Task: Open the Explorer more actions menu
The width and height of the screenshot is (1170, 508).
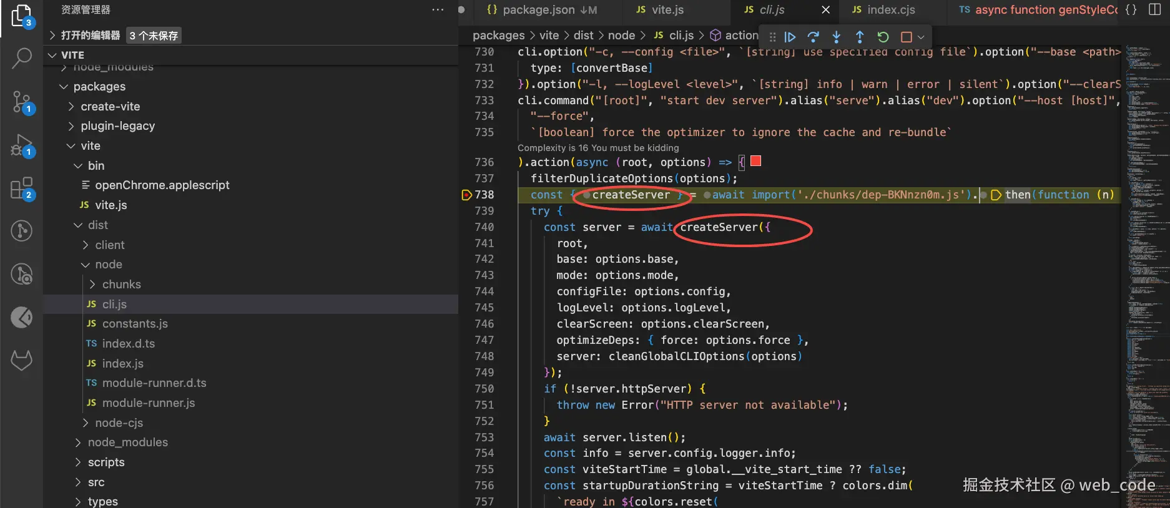Action: (x=438, y=9)
